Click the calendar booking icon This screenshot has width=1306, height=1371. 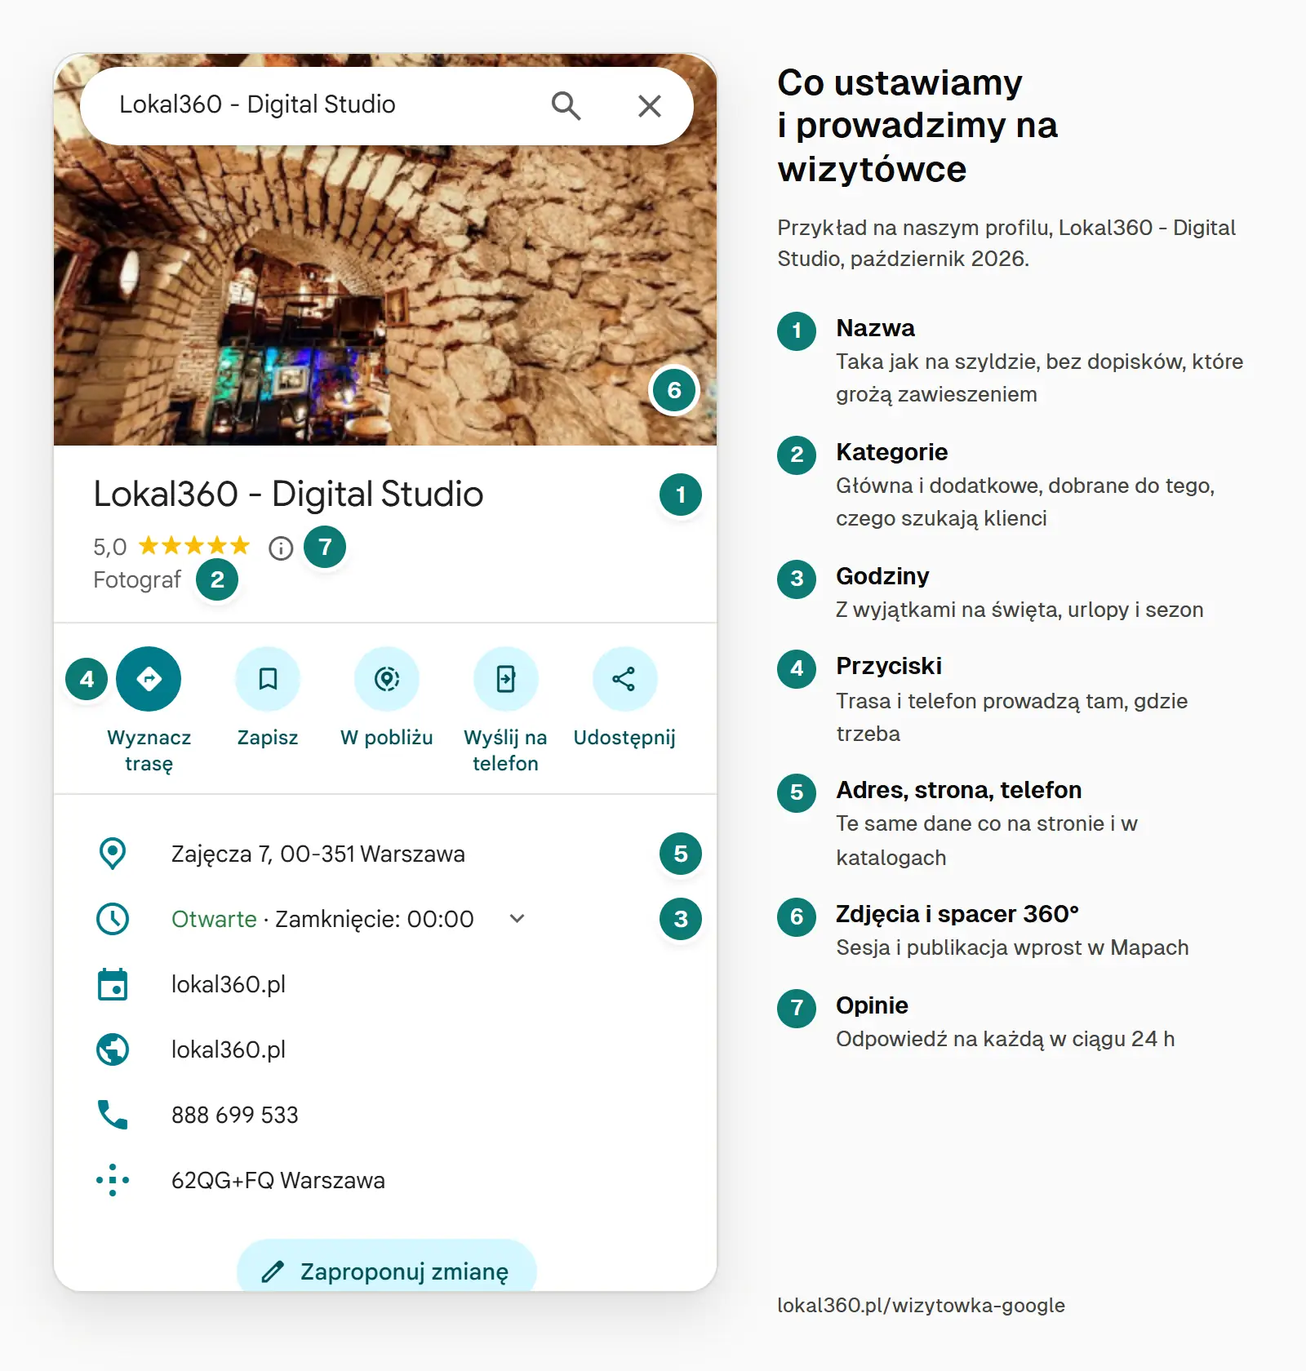[x=113, y=984]
